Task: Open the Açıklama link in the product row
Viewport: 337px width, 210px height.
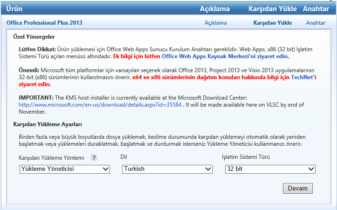Action: tap(215, 22)
